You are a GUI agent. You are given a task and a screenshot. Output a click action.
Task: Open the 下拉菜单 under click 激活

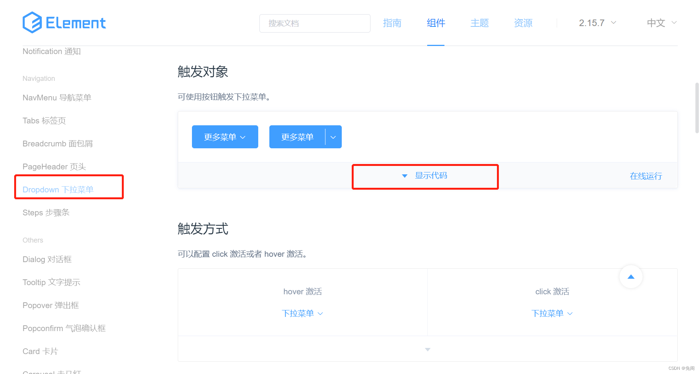pyautogui.click(x=552, y=313)
